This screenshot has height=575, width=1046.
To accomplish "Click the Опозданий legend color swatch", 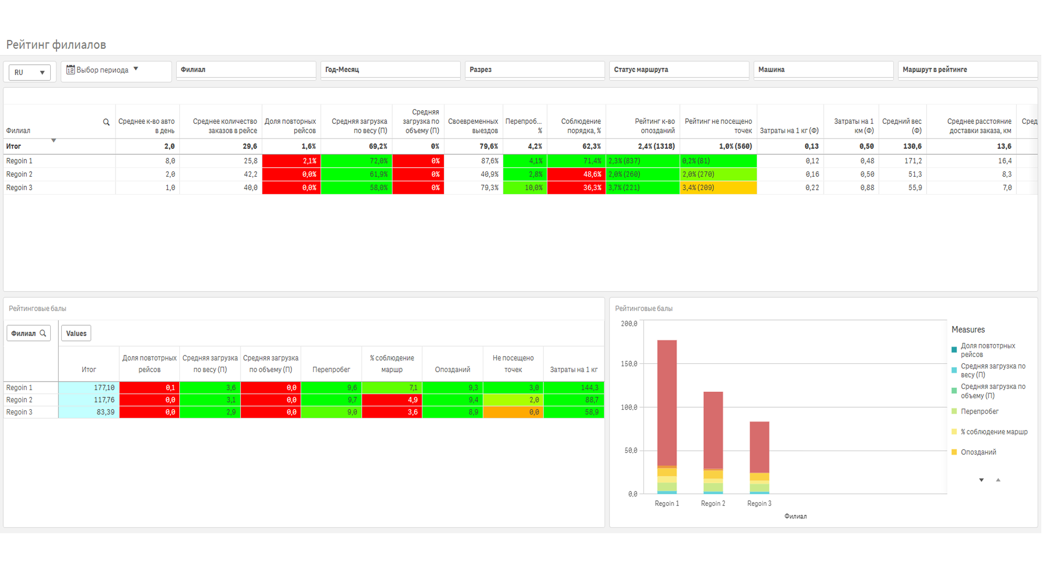I will 954,452.
